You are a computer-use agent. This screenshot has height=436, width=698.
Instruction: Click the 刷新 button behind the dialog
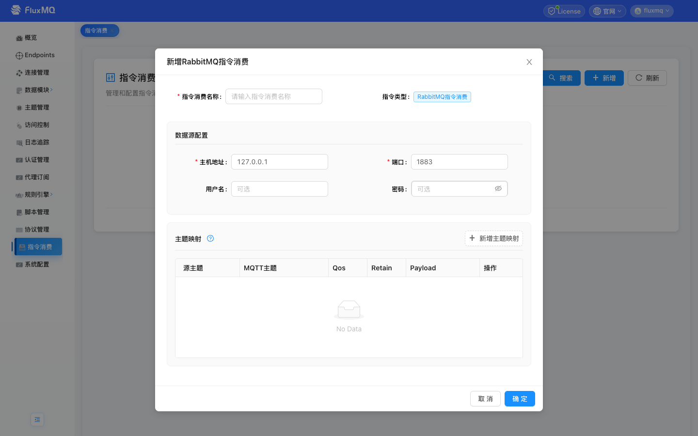coord(647,78)
